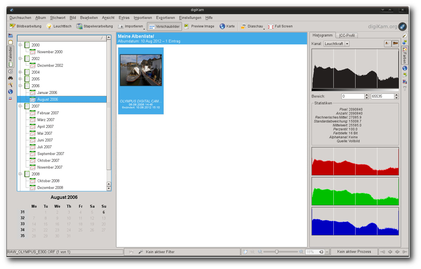Collapse the 2006 year node
The width and height of the screenshot is (421, 269).
(20, 86)
